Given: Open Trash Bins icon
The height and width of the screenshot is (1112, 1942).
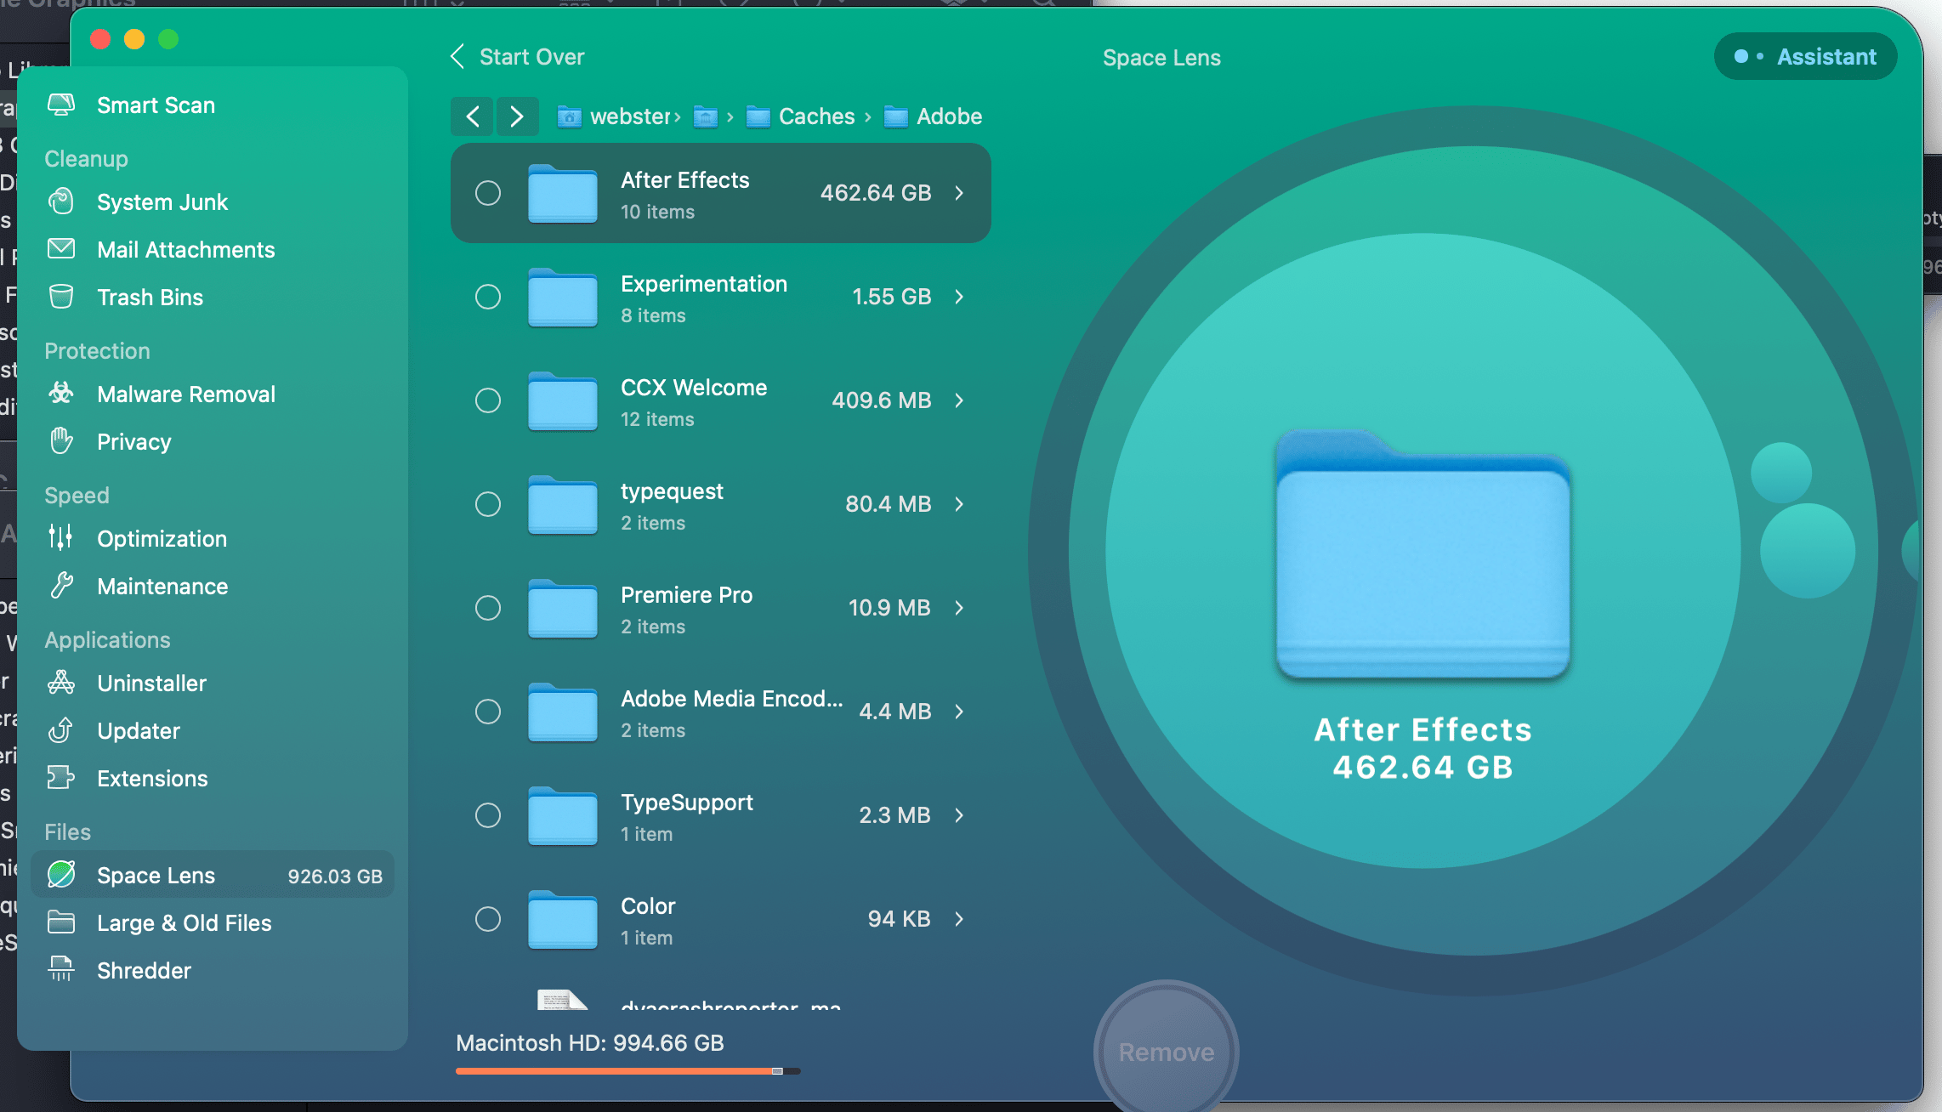Looking at the screenshot, I should pyautogui.click(x=61, y=297).
